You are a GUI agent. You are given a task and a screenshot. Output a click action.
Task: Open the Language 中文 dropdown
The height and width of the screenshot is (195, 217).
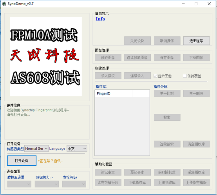click(77, 148)
